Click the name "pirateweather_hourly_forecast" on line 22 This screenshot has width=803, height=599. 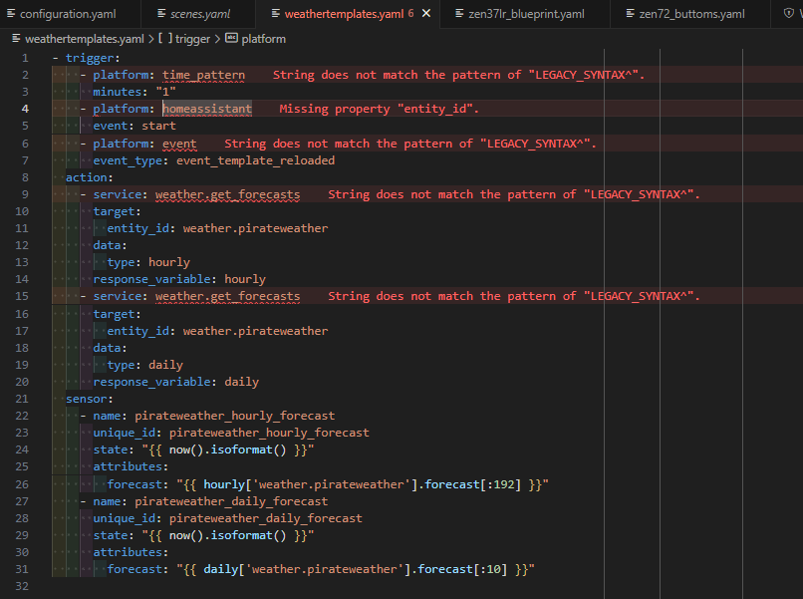(x=234, y=416)
